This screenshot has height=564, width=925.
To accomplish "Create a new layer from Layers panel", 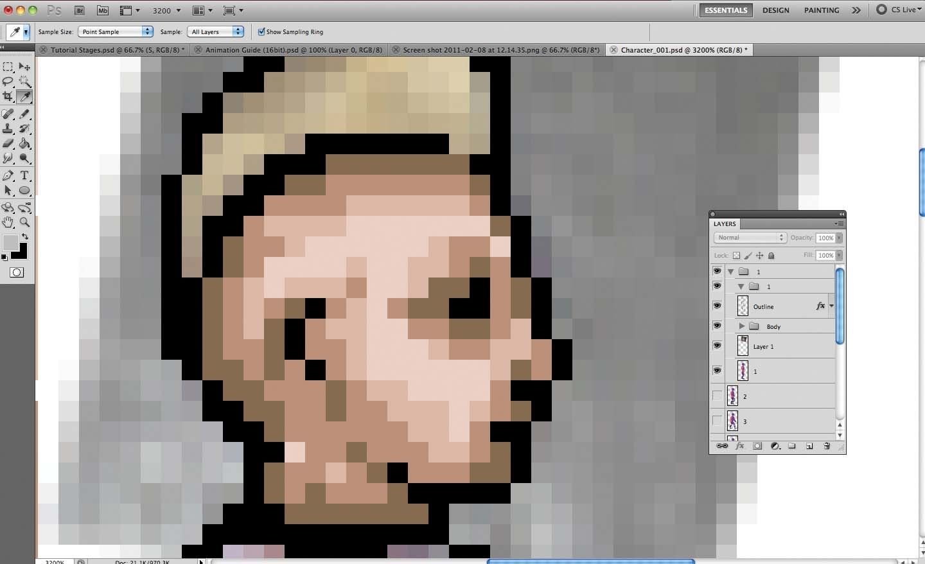I will (809, 446).
